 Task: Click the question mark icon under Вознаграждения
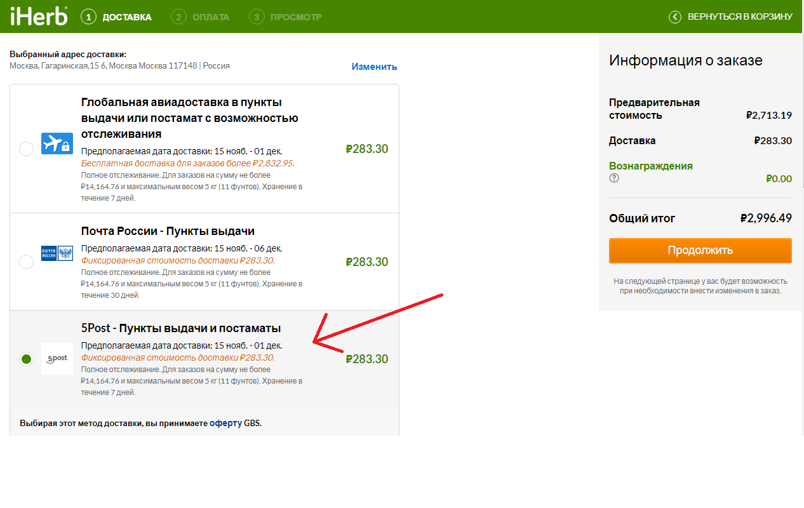614,178
